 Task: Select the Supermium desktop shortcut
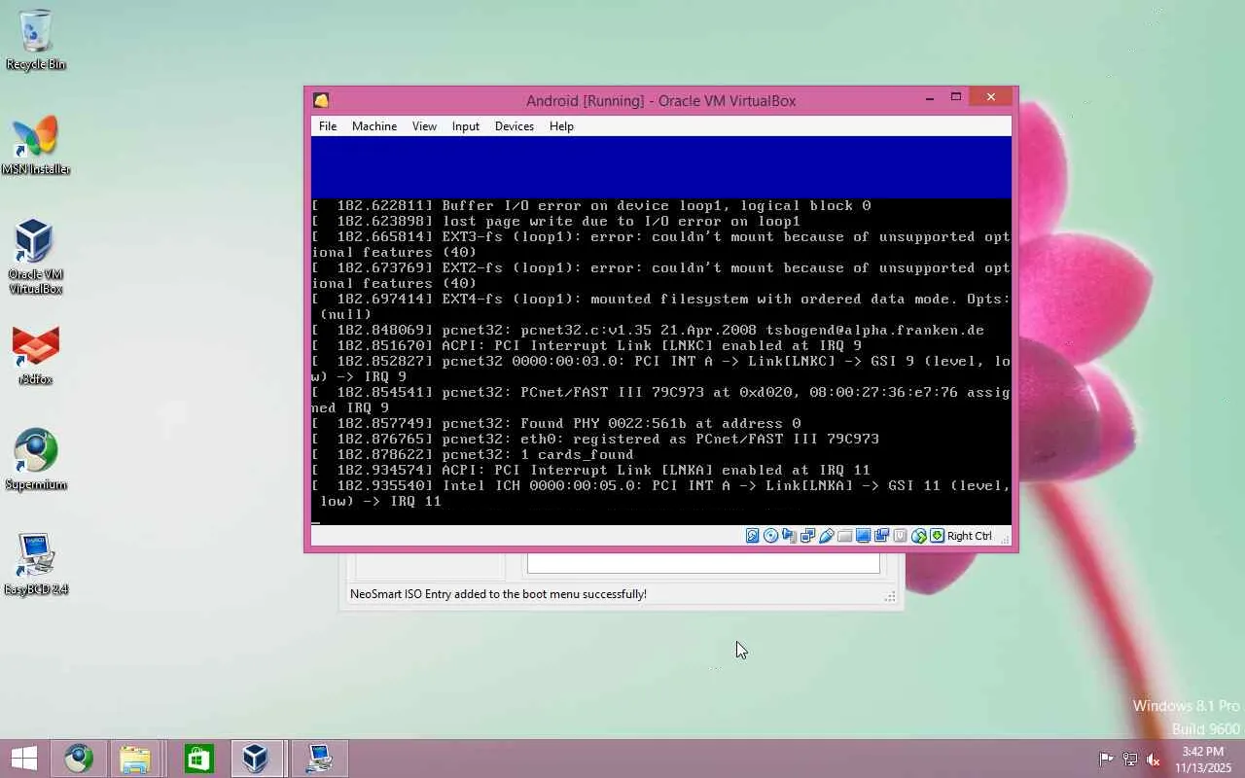pyautogui.click(x=36, y=460)
